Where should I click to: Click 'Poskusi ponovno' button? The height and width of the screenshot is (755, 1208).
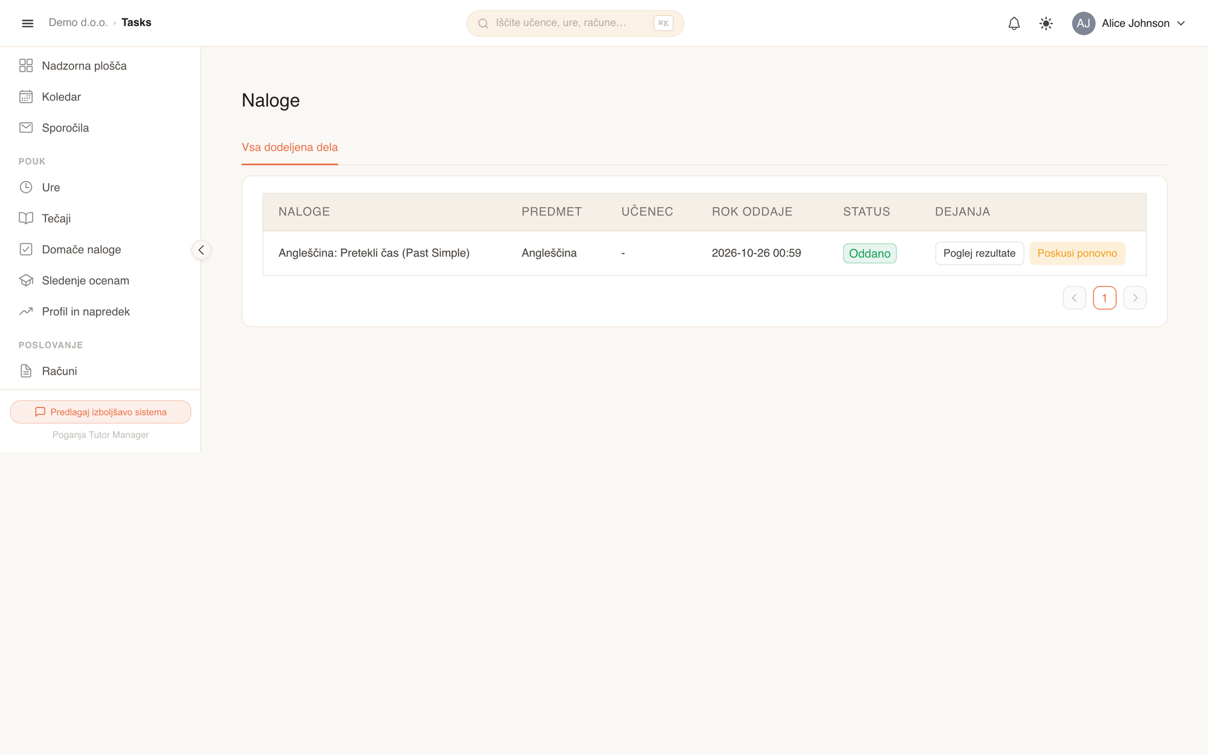coord(1077,253)
